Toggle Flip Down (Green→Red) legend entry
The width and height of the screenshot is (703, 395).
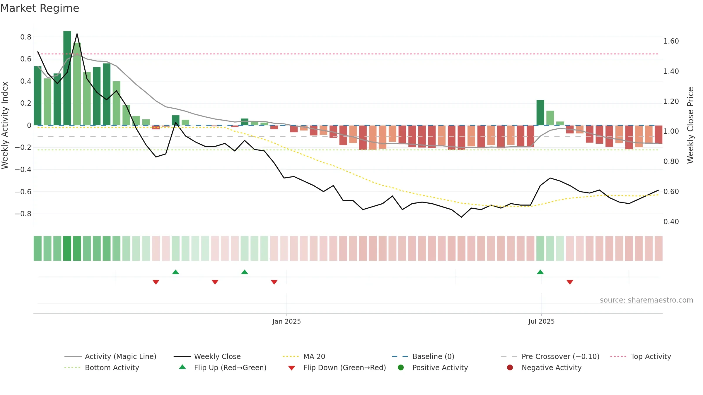[337, 367]
